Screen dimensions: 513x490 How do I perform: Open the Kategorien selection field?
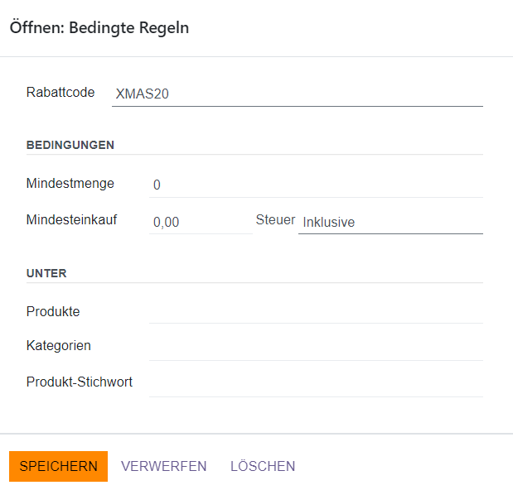[x=316, y=346]
